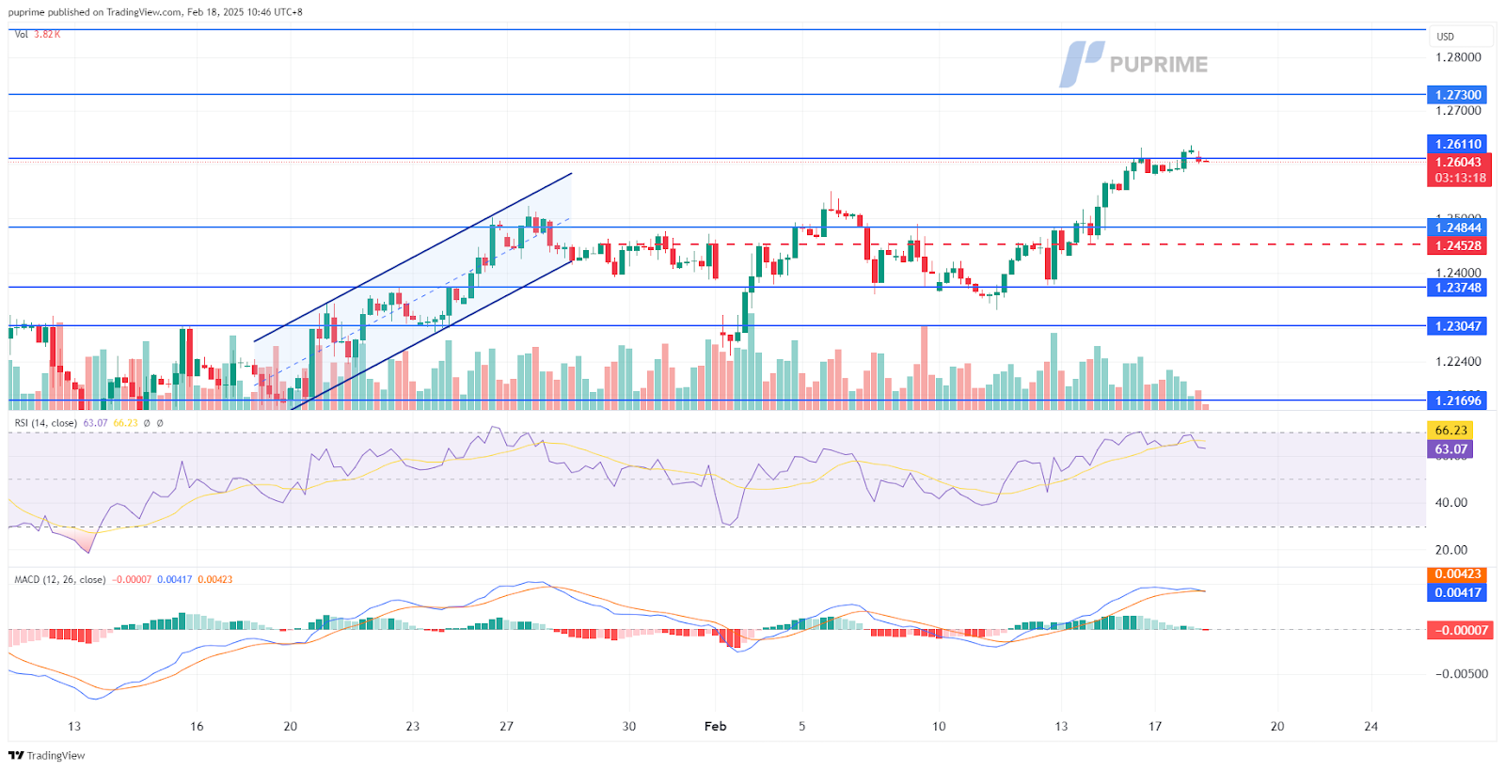1505x770 pixels.
Task: Open the USD currency selector
Action: (x=1460, y=37)
